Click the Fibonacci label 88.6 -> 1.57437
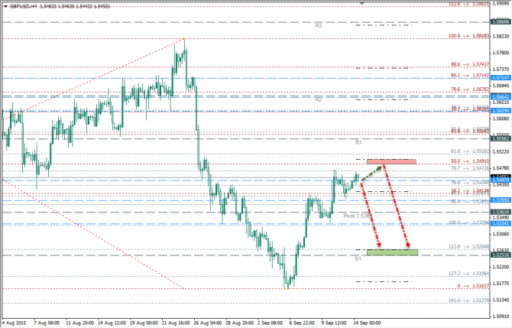Screen dimensions: 512x328 tap(470, 64)
